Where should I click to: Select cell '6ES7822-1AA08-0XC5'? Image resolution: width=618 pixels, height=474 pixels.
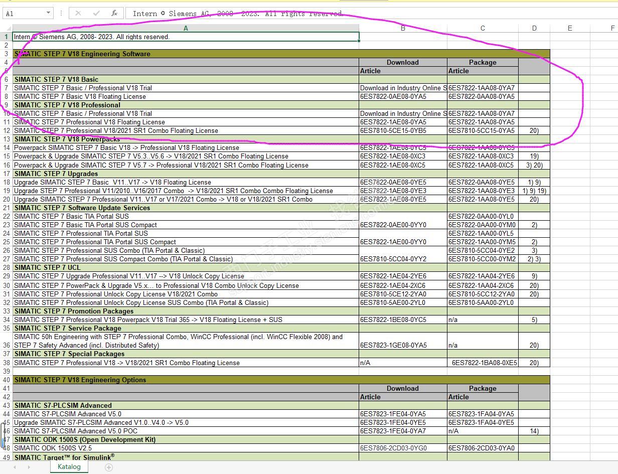click(483, 165)
